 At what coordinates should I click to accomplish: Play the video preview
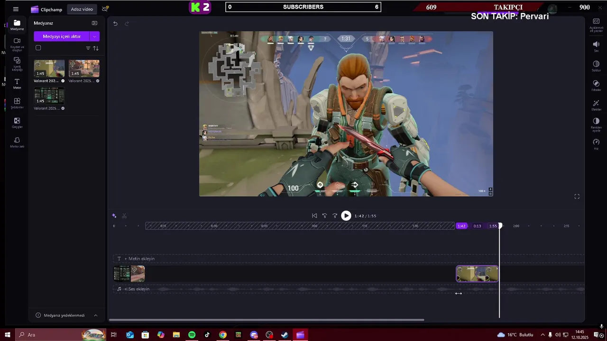[346, 215]
